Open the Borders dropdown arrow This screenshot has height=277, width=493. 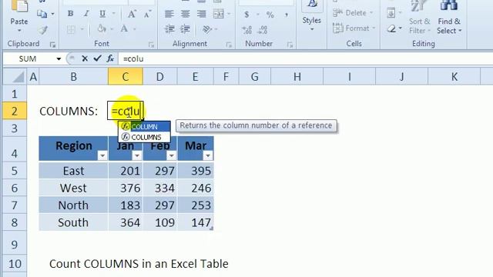[x=82, y=29]
